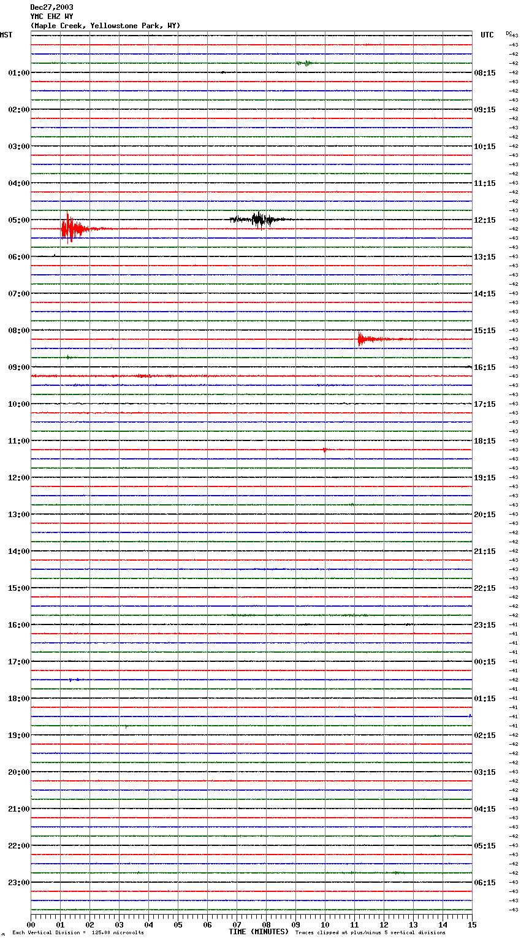Select the 23:00 MST time label
521x941 pixels.
tap(19, 883)
